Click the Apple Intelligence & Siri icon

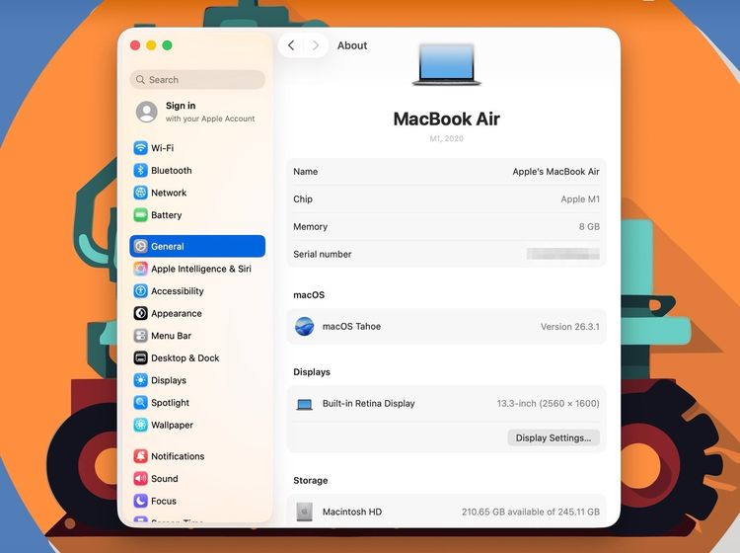[141, 269]
